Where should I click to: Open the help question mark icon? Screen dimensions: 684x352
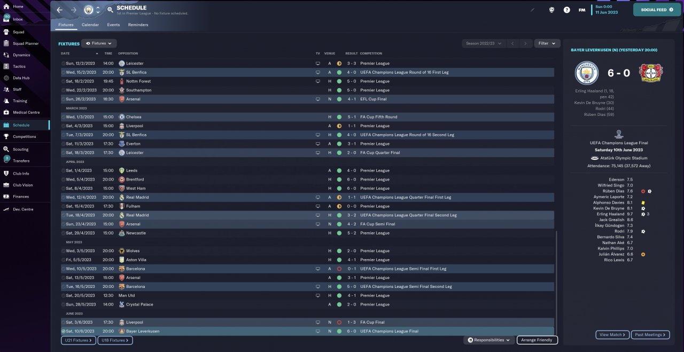[566, 10]
